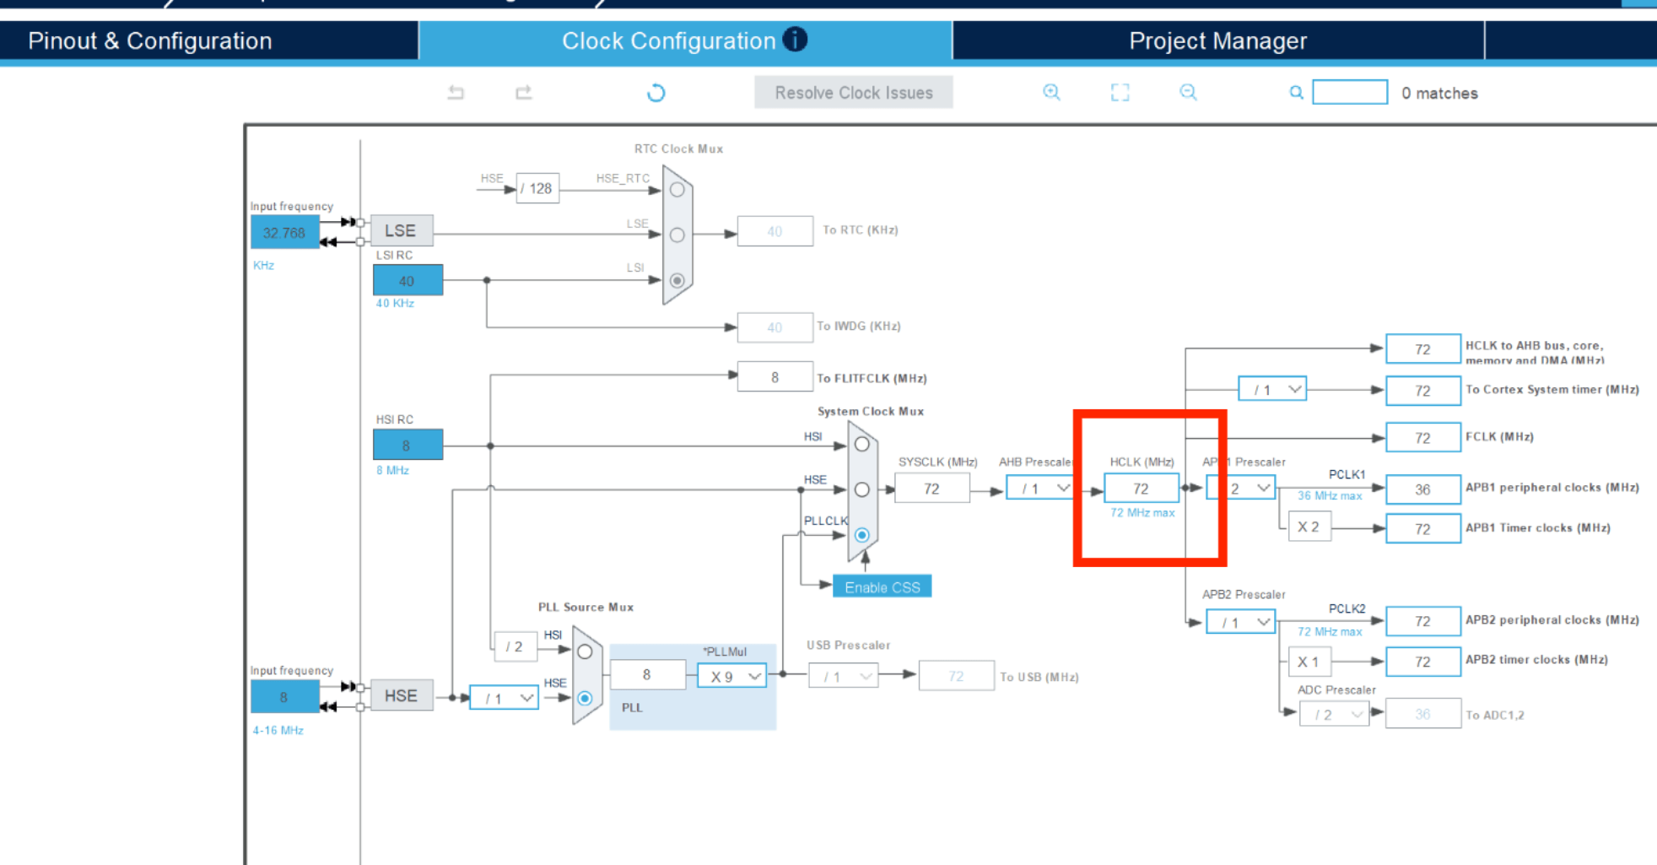1657x865 pixels.
Task: Click the APB1 X 2 multiplier box
Action: click(1309, 527)
